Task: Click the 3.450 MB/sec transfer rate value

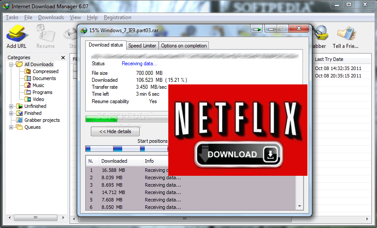Action: pyautogui.click(x=151, y=87)
